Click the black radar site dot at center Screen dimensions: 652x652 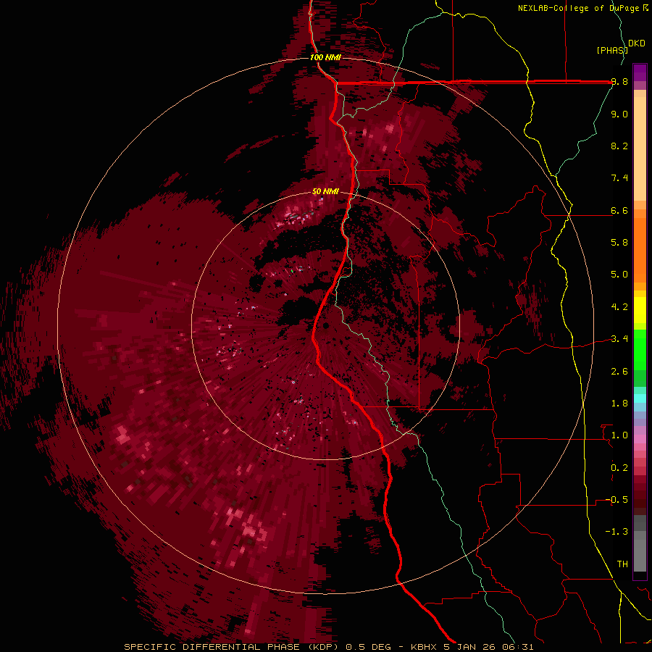click(x=326, y=326)
